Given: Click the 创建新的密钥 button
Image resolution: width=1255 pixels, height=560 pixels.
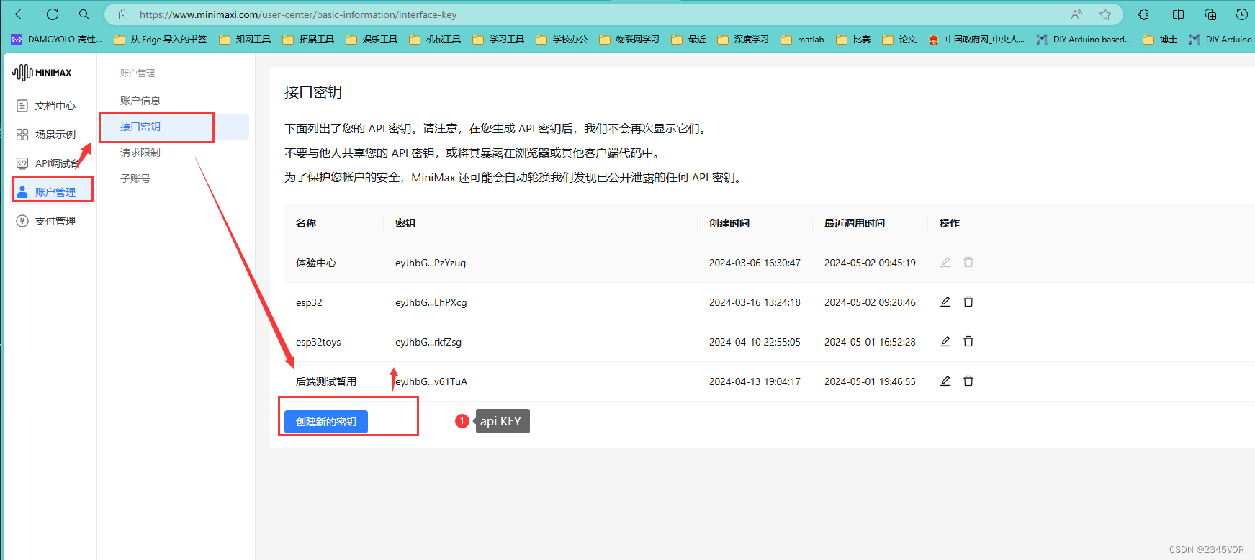Looking at the screenshot, I should pyautogui.click(x=326, y=422).
